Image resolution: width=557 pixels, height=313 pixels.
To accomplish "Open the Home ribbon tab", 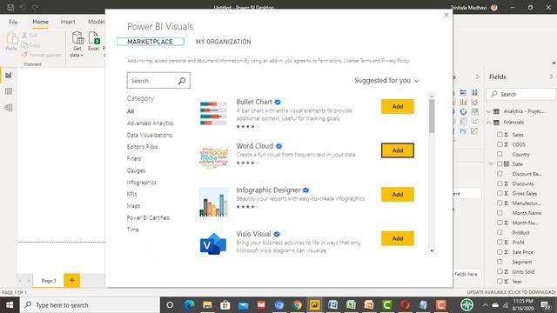I will pos(41,22).
